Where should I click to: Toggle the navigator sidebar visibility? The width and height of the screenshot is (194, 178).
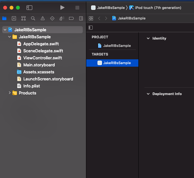click(x=29, y=8)
